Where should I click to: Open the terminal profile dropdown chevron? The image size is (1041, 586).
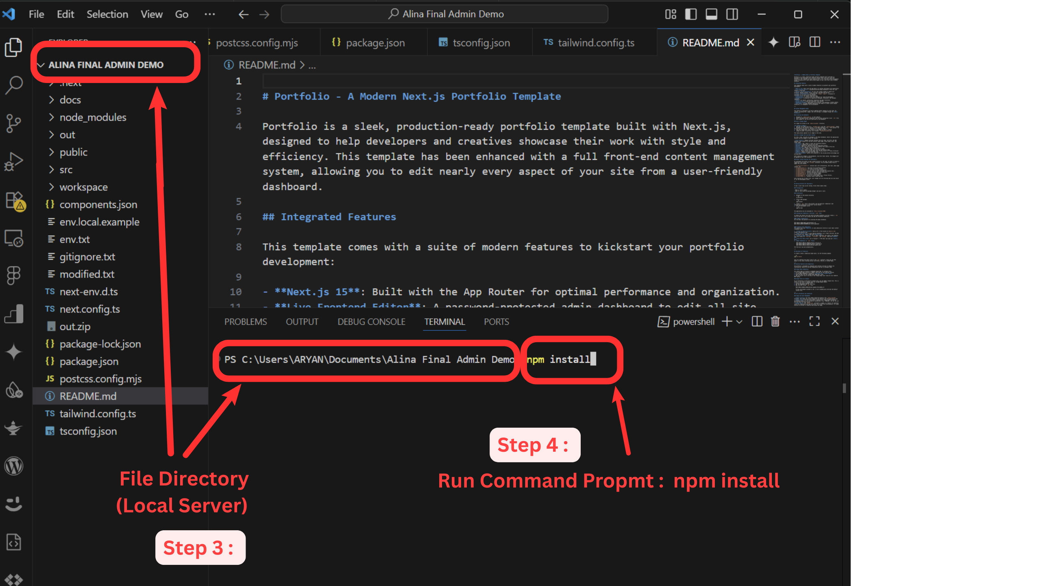pyautogui.click(x=740, y=321)
